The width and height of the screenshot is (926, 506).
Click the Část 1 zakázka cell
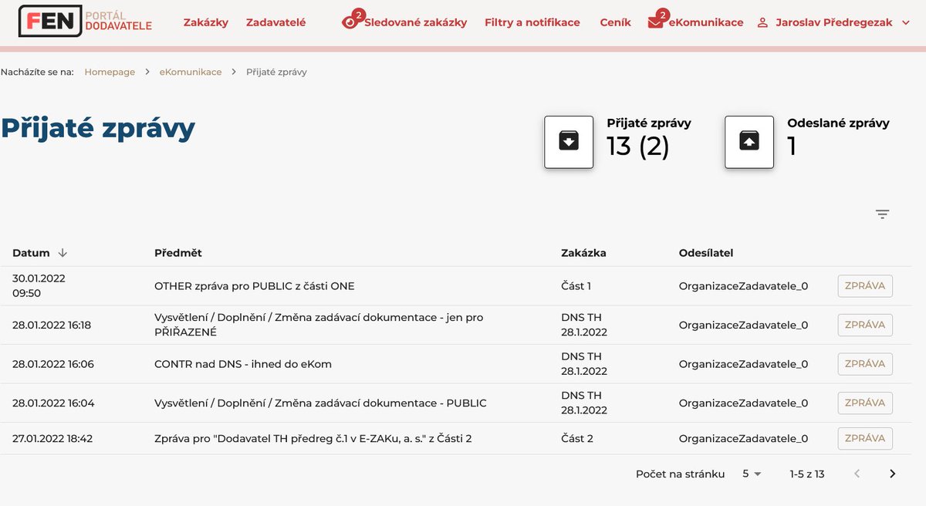click(576, 286)
